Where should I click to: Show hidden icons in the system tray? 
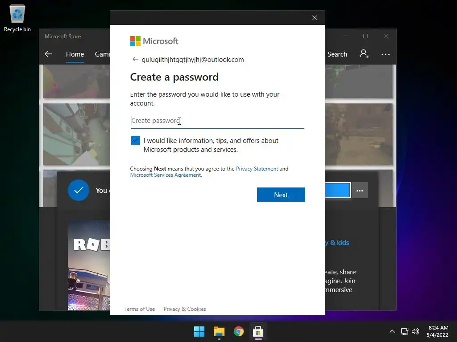tap(392, 331)
